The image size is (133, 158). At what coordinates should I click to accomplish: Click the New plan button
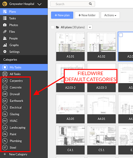(62, 15)
